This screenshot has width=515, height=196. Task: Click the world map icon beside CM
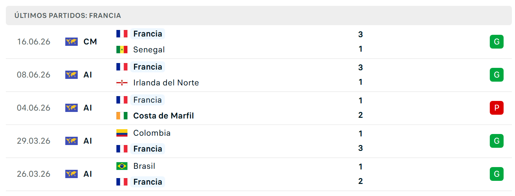[x=71, y=42]
